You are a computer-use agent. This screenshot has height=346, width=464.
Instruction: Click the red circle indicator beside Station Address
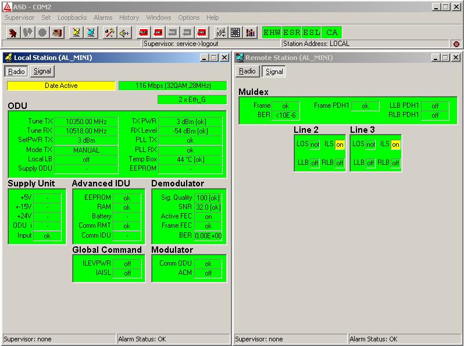click(456, 44)
